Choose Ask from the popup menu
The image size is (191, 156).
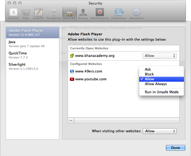coord(148,69)
